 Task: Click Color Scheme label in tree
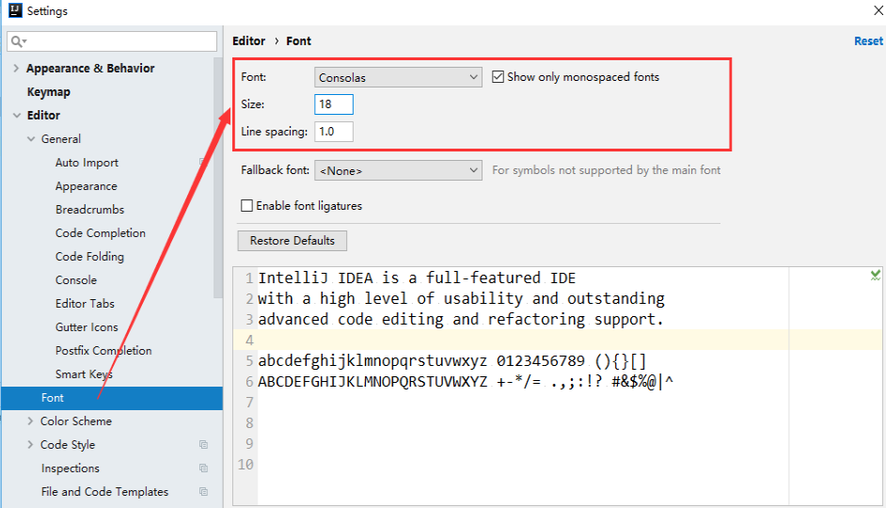click(x=76, y=421)
